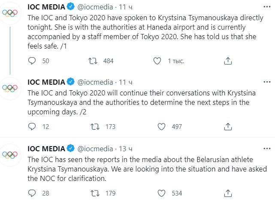The image size is (275, 202).
Task: Retweet the tweet with 173 retweets
Action: click(95, 126)
